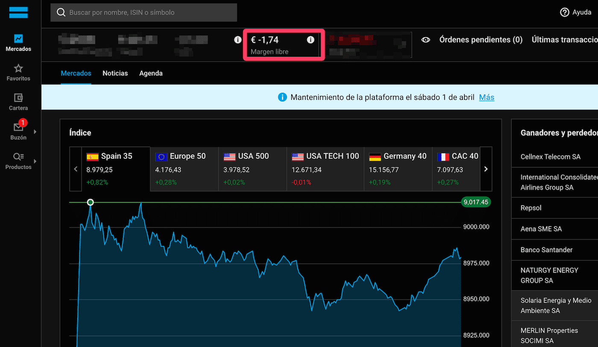Switch to the Mercados tab

(76, 73)
